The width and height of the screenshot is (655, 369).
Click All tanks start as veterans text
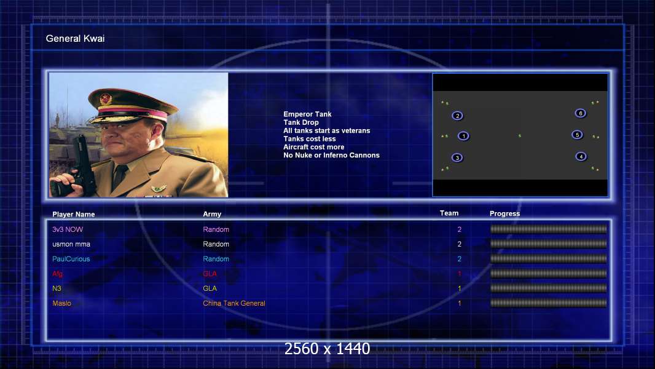[x=327, y=130]
